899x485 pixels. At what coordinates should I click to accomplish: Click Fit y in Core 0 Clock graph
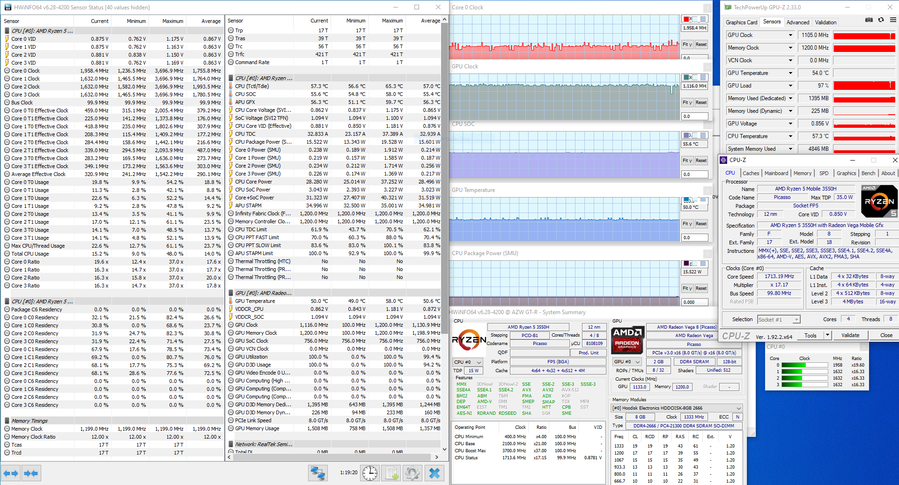[x=687, y=44]
